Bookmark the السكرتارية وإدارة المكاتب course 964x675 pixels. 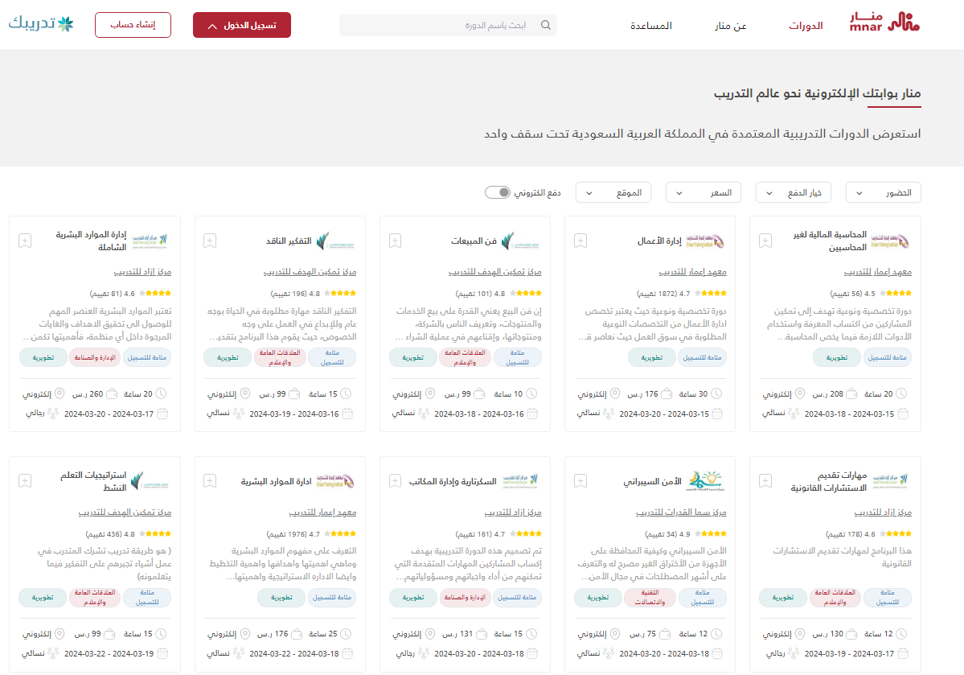click(x=395, y=481)
